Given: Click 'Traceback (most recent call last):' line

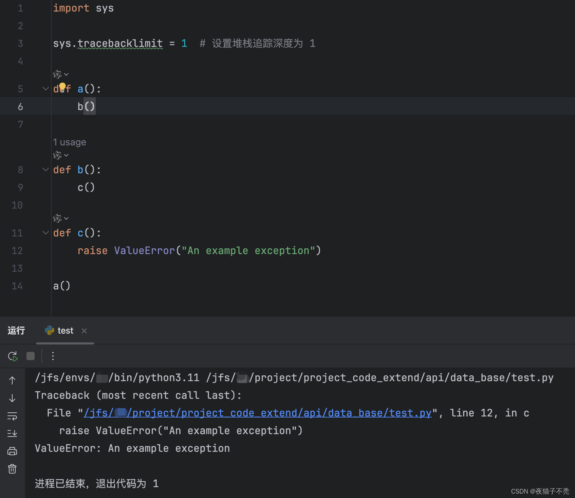Looking at the screenshot, I should (x=138, y=395).
